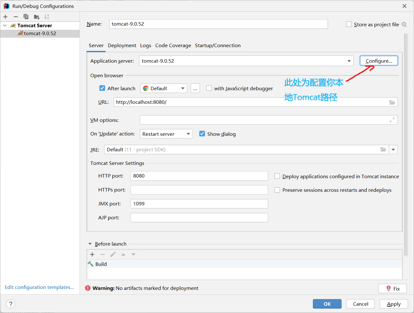Select tomcat-9.0.52 in the configurations tree

coord(40,34)
